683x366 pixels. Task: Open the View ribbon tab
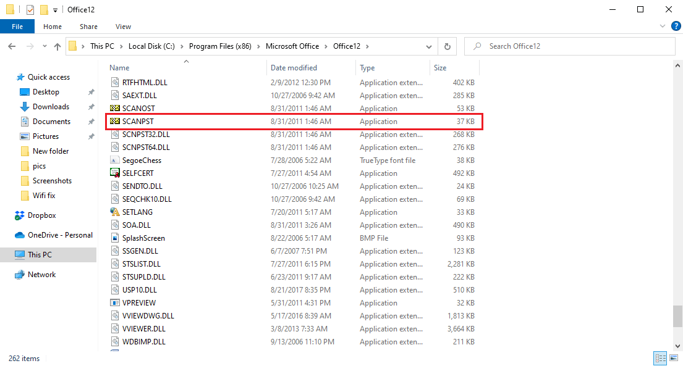coord(123,27)
